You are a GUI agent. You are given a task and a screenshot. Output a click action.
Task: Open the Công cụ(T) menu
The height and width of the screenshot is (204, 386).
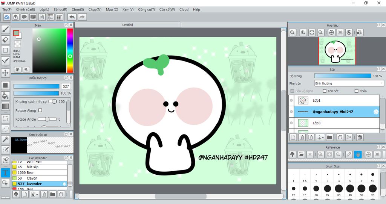pyautogui.click(x=146, y=9)
